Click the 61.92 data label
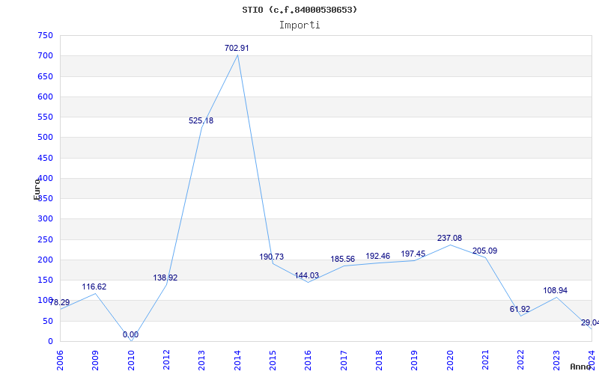Viewport: 599px width, 374px height. (x=520, y=310)
